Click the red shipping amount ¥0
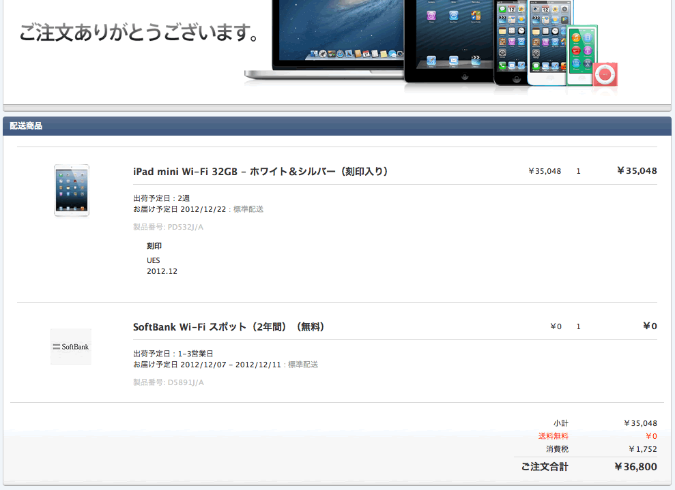675x490 pixels. [x=651, y=436]
